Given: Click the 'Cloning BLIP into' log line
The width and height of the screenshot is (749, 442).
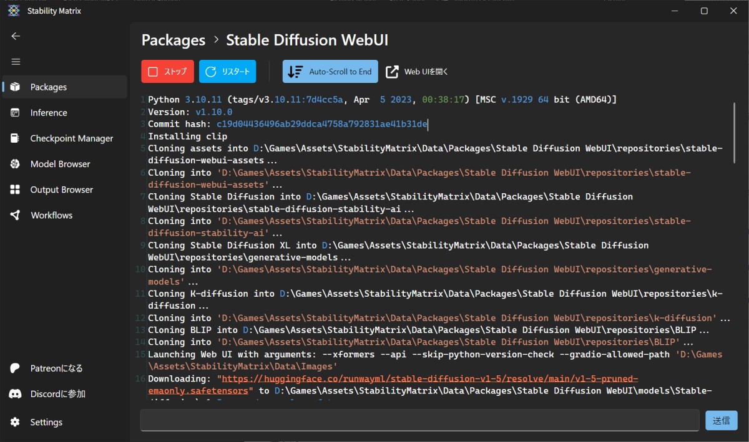Looking at the screenshot, I should [428, 330].
